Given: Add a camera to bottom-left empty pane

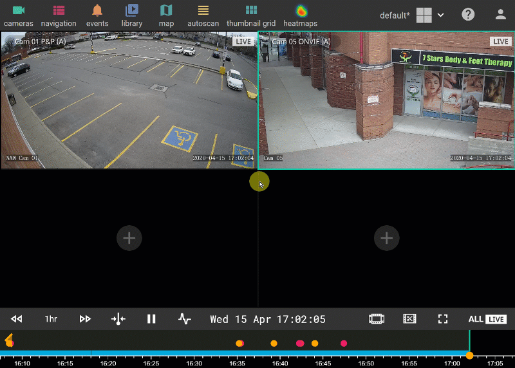Looking at the screenshot, I should (129, 238).
